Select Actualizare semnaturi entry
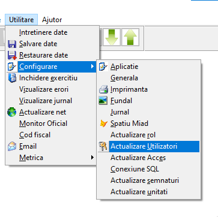 [x=148, y=180]
